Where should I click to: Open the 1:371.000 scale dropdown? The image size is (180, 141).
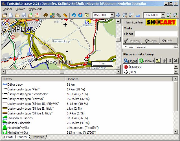click(x=163, y=15)
